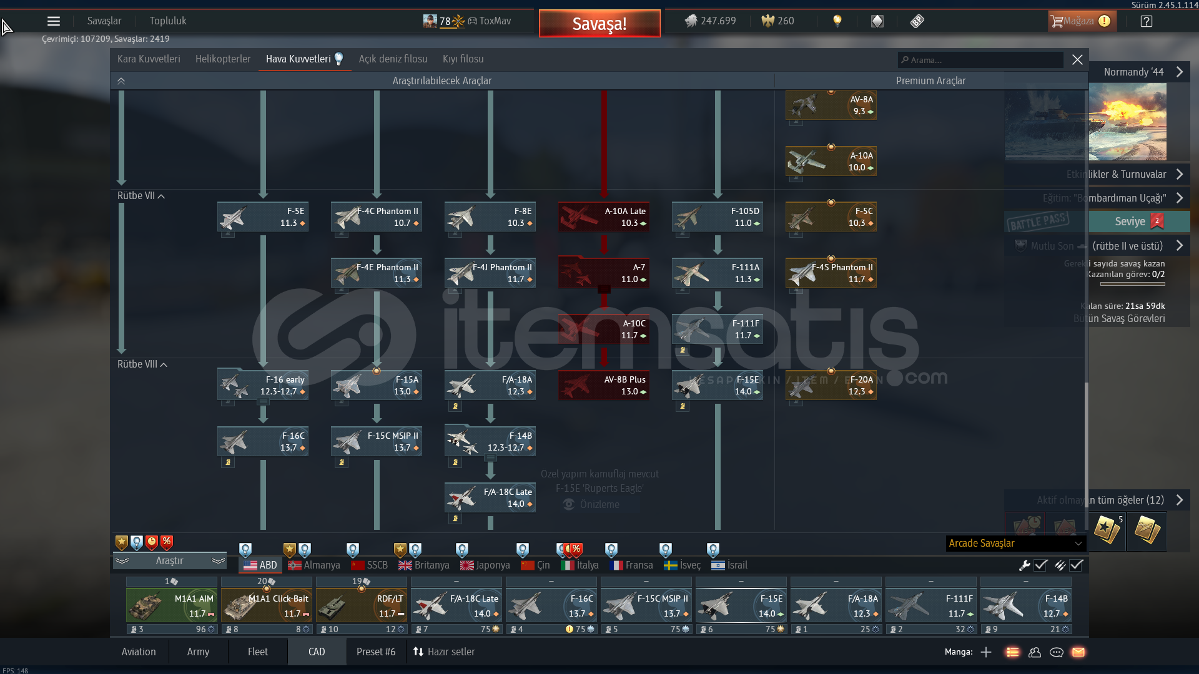Switch to Açık deniz filosu tab
The width and height of the screenshot is (1199, 674).
pyautogui.click(x=393, y=59)
